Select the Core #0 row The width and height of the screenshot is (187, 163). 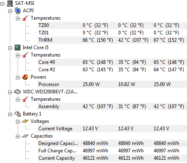pos(112,62)
